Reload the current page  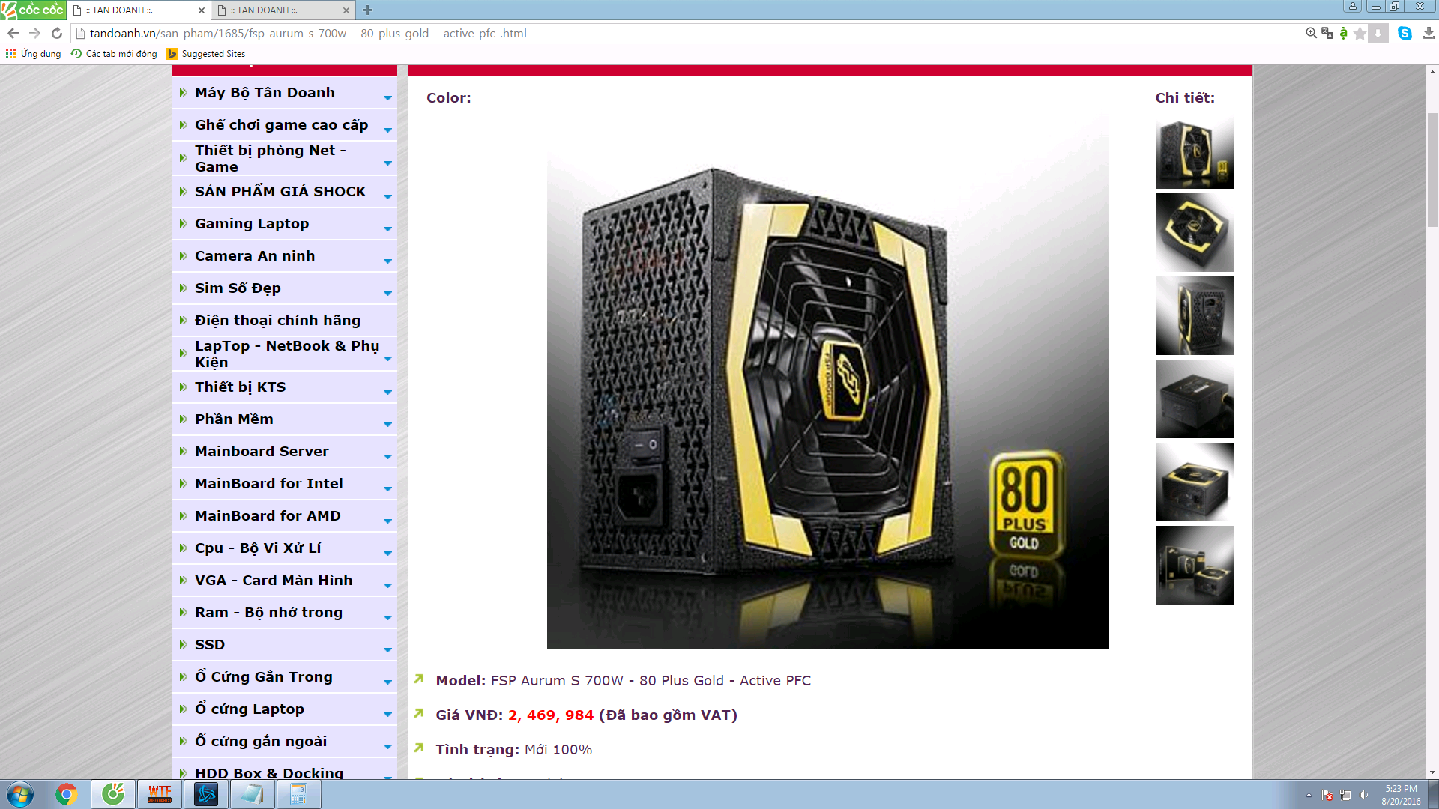tap(56, 33)
